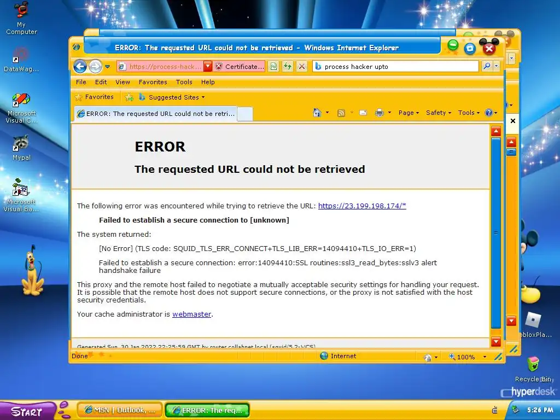This screenshot has width=560, height=420.
Task: Open the Recycle Bin
Action: tap(534, 369)
